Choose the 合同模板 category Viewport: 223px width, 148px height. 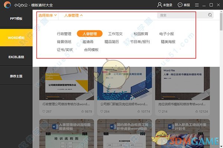click(91, 50)
